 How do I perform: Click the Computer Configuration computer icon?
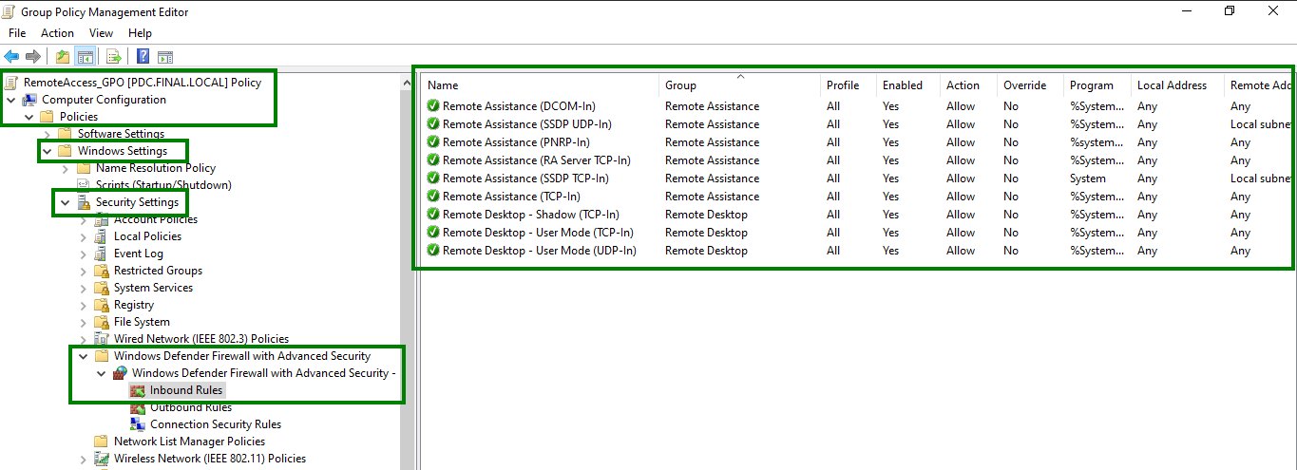tap(29, 100)
